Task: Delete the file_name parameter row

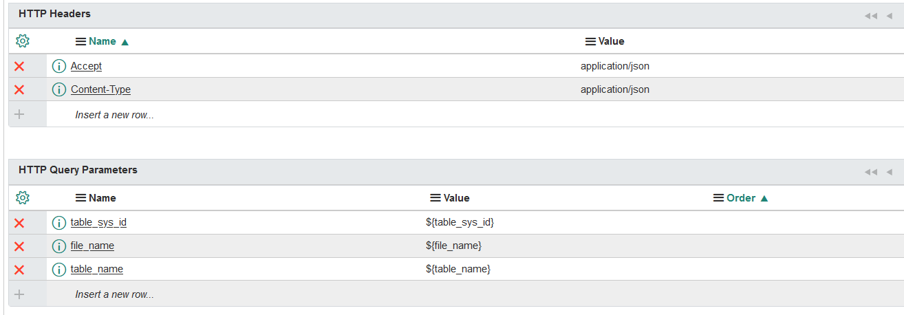Action: tap(19, 246)
